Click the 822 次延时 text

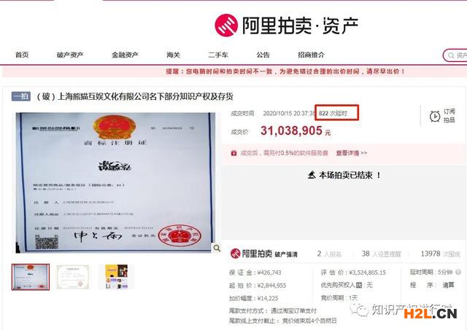333,113
